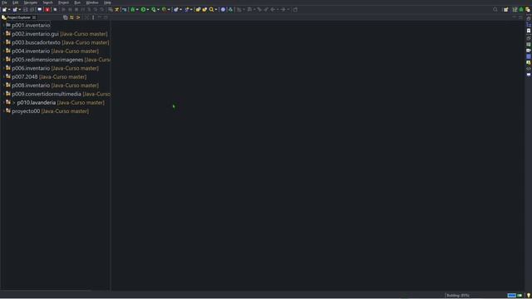Click the quick access search magnifier

495,9
